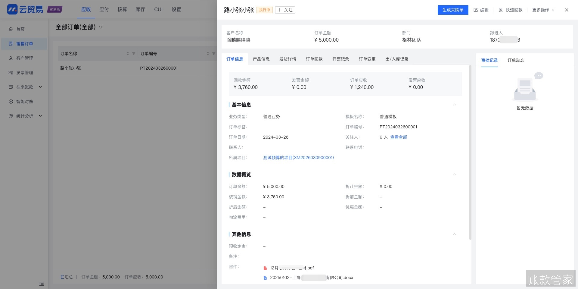This screenshot has width=578, height=289.
Task: Open the attached PDF file 12月...pdf
Action: coord(292,268)
